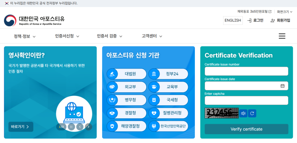The width and height of the screenshot is (297, 143).
Task: Click the add-user icon beside 회원가입
Action: pos(273,20)
